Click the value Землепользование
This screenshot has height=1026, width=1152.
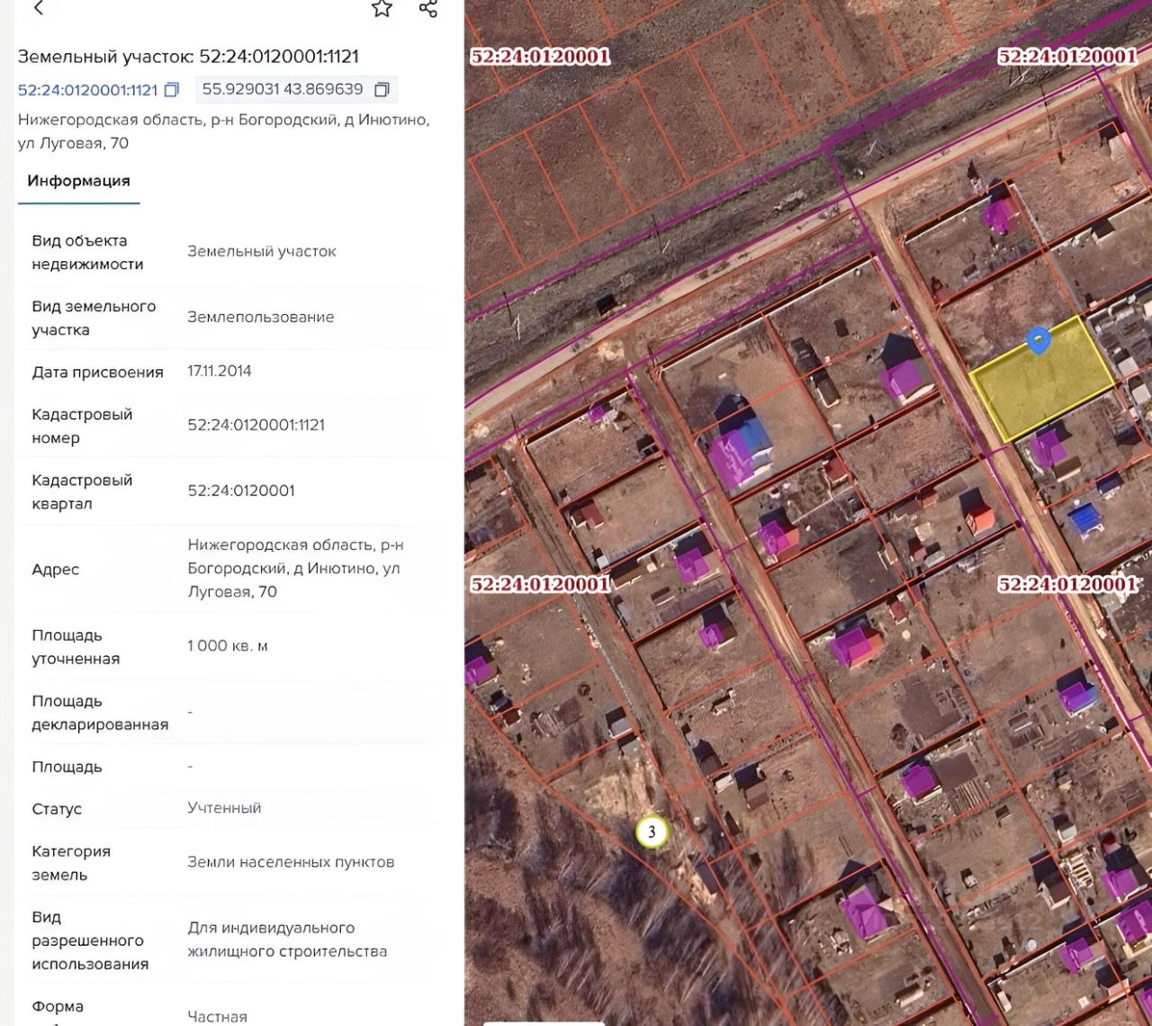point(261,317)
